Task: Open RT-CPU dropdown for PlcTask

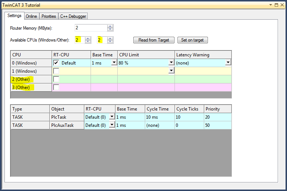Action: (x=112, y=116)
